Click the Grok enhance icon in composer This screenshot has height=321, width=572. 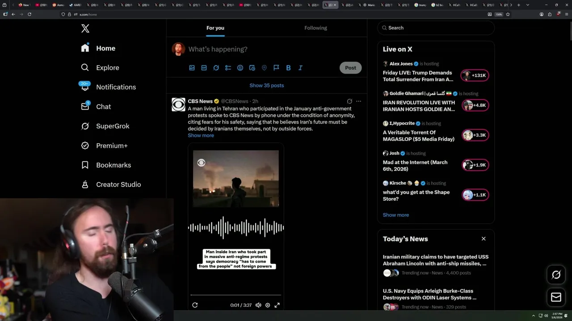pyautogui.click(x=216, y=68)
